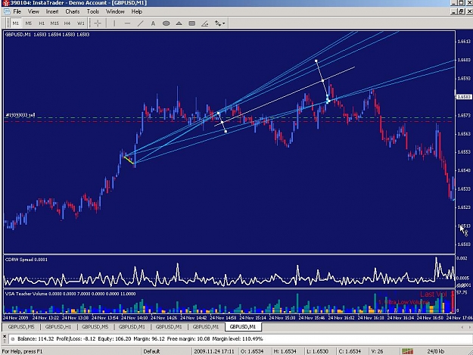Select the triangle shape tool

click(179, 23)
